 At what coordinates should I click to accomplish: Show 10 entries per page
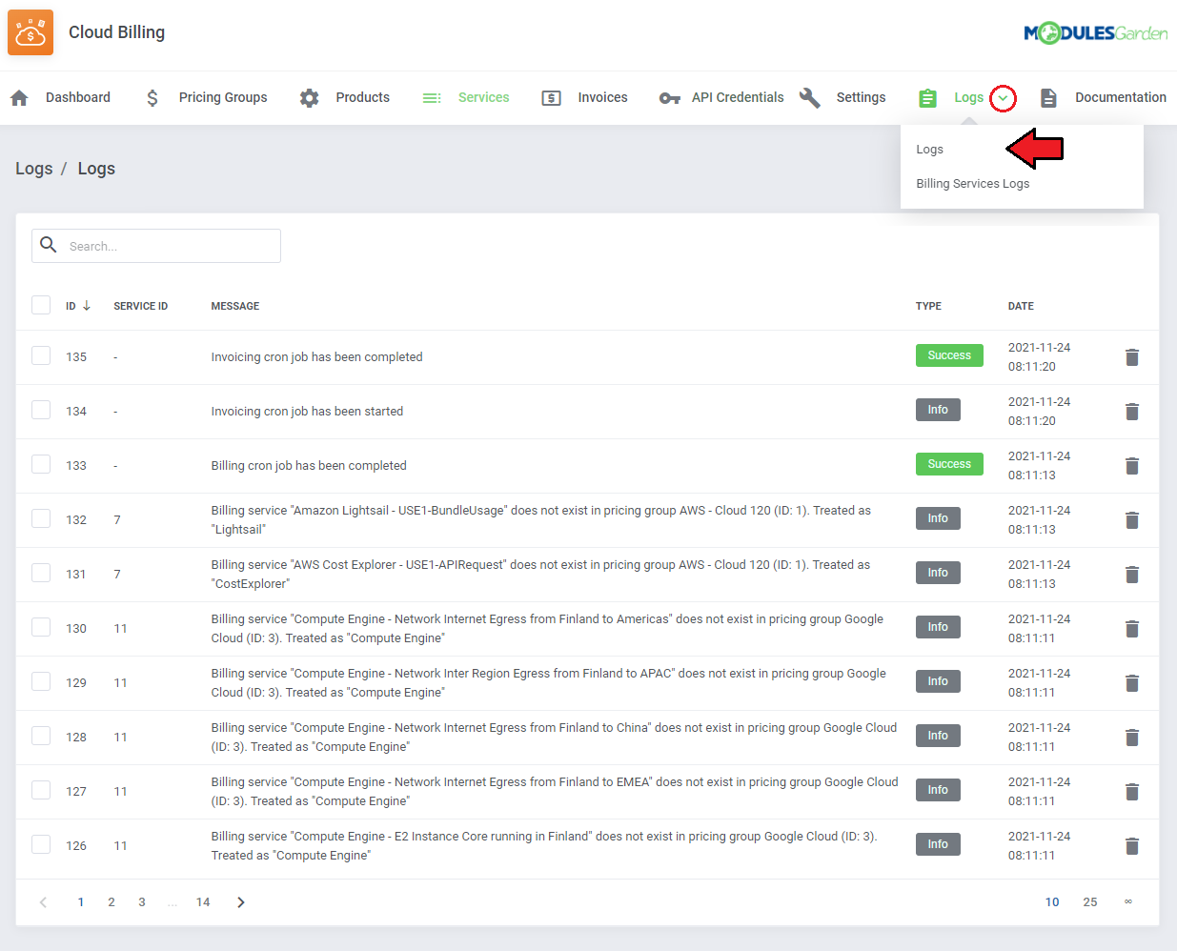(1052, 902)
